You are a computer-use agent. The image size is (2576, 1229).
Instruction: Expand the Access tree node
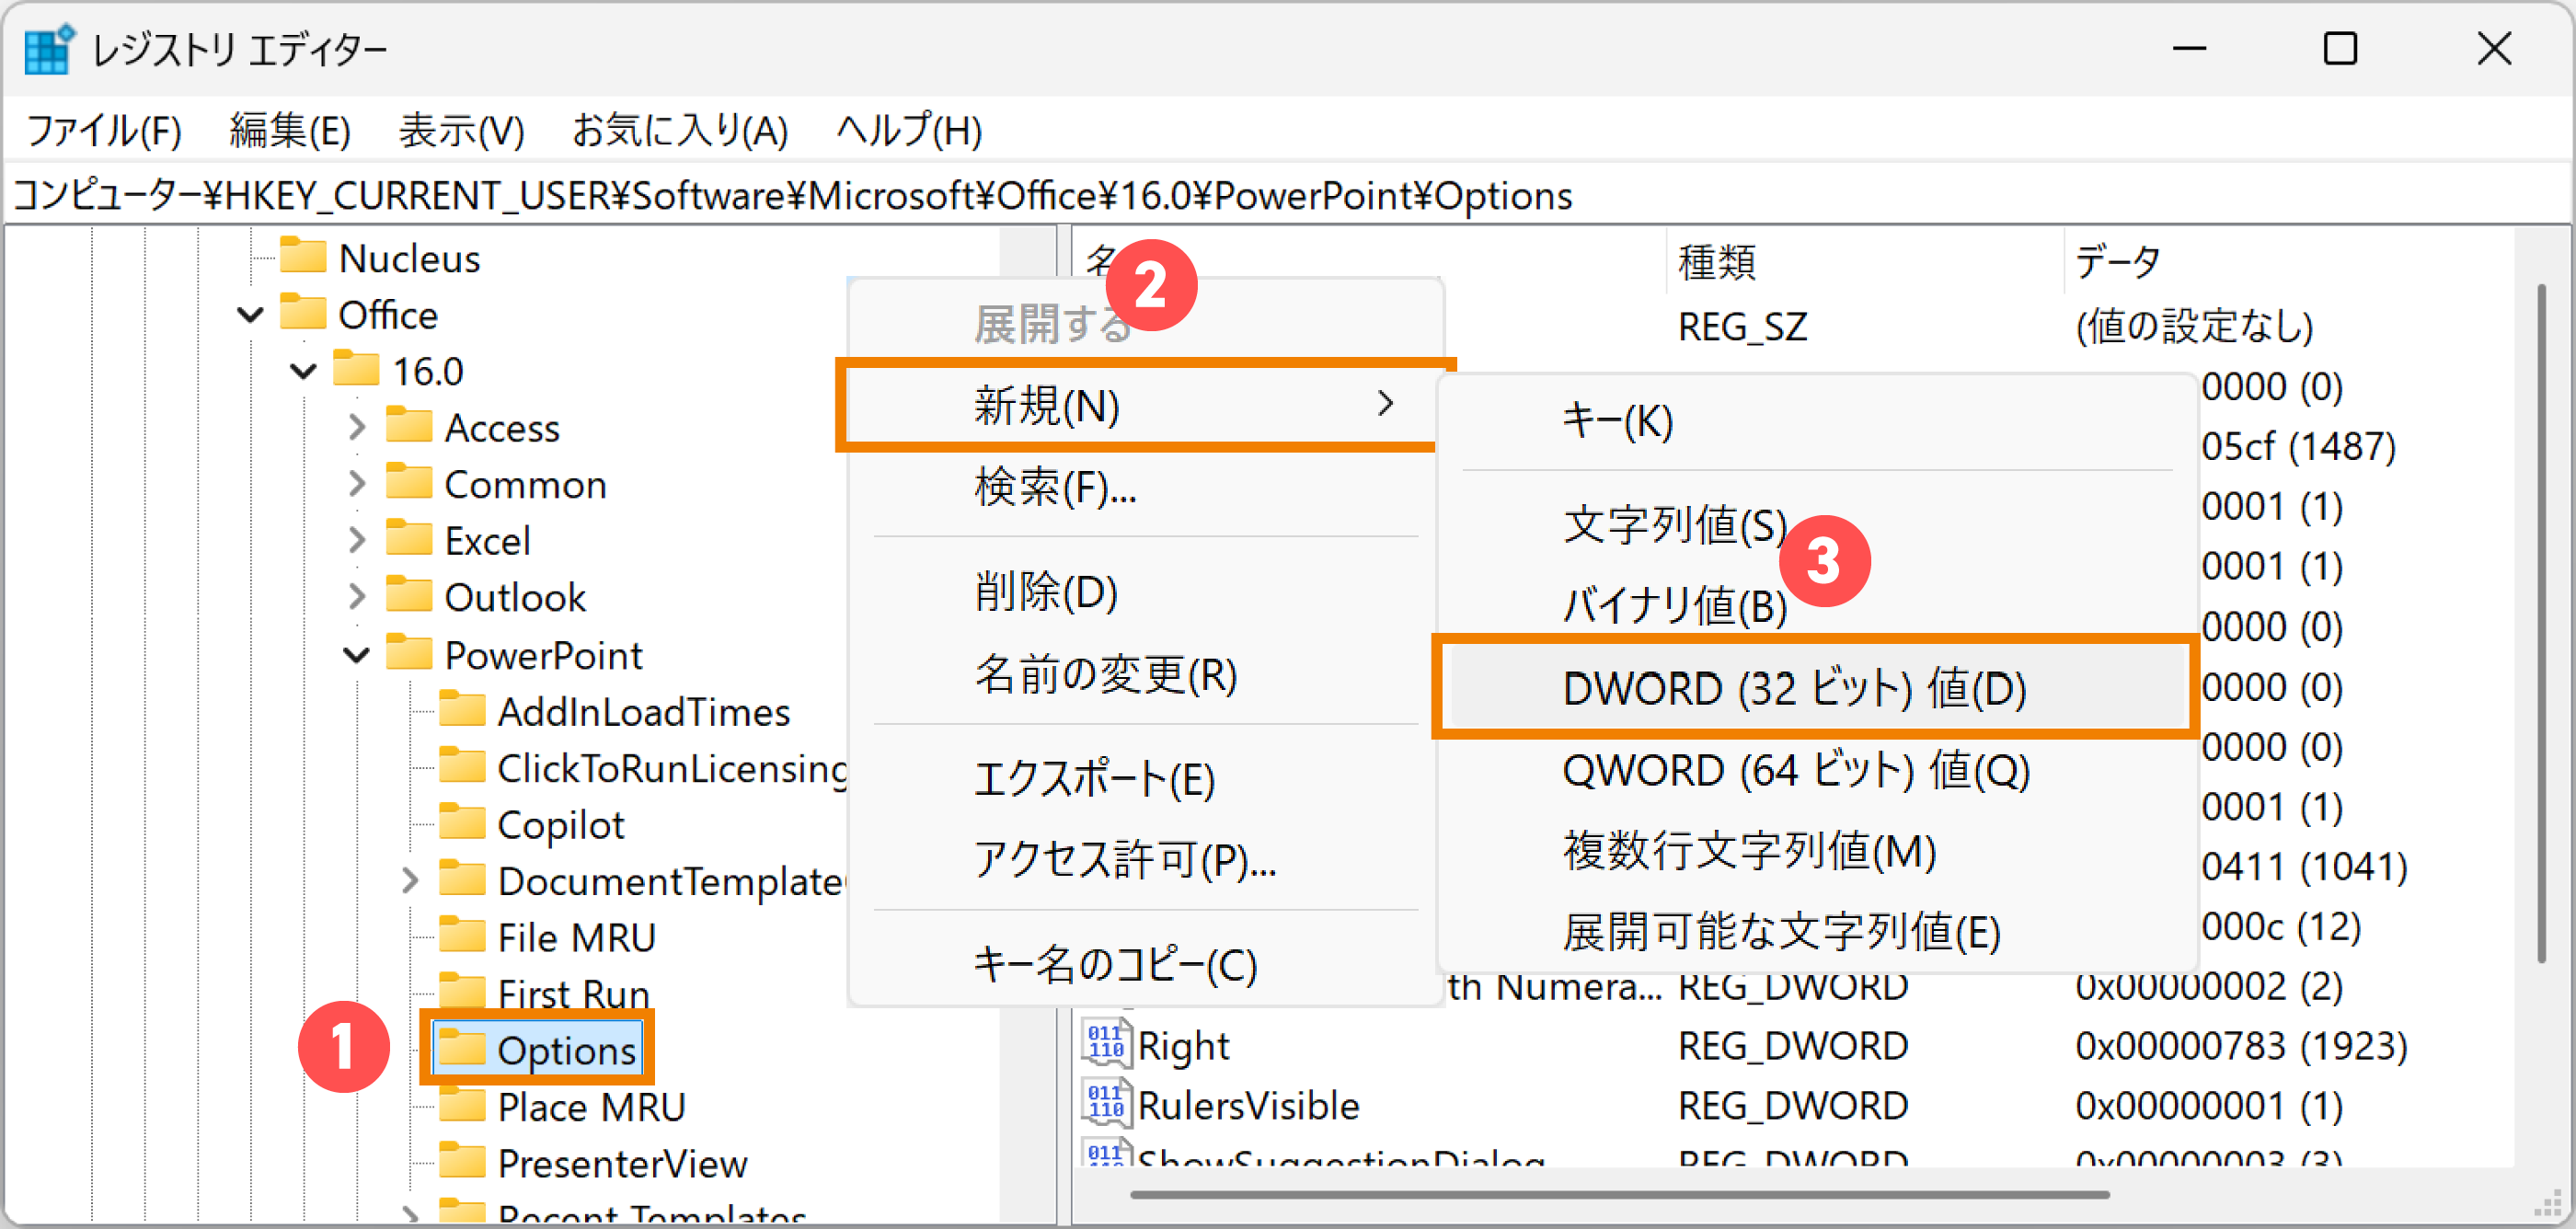point(357,426)
